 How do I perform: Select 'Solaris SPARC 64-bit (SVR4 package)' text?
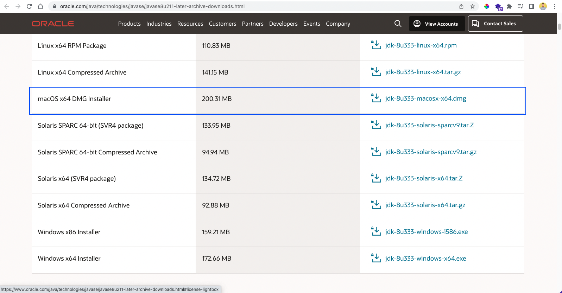pos(90,126)
